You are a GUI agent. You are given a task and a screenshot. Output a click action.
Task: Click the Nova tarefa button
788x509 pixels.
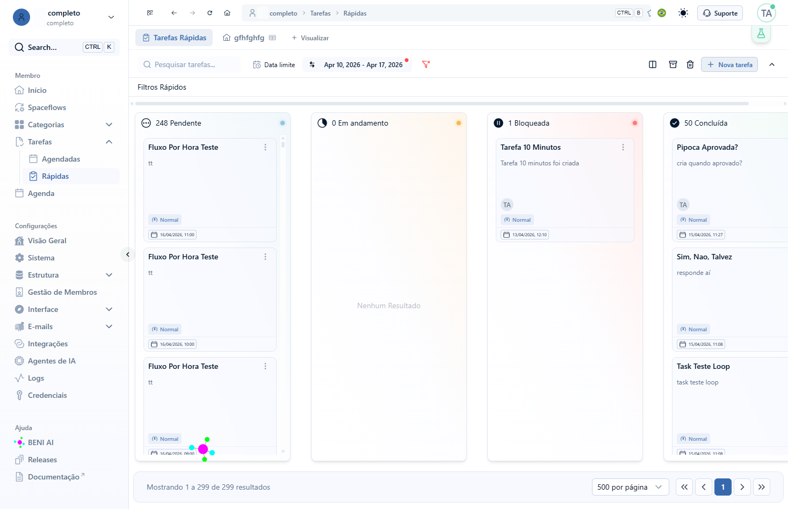(729, 64)
